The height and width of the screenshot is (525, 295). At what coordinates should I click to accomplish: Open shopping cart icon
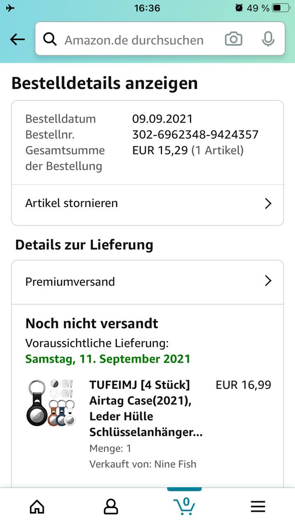coord(184,506)
